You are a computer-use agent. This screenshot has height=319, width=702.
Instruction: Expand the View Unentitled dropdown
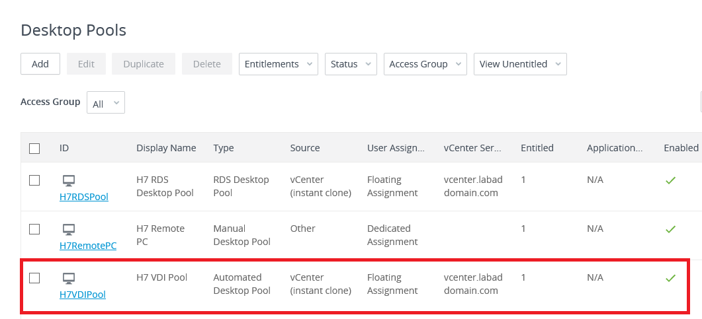(x=520, y=64)
